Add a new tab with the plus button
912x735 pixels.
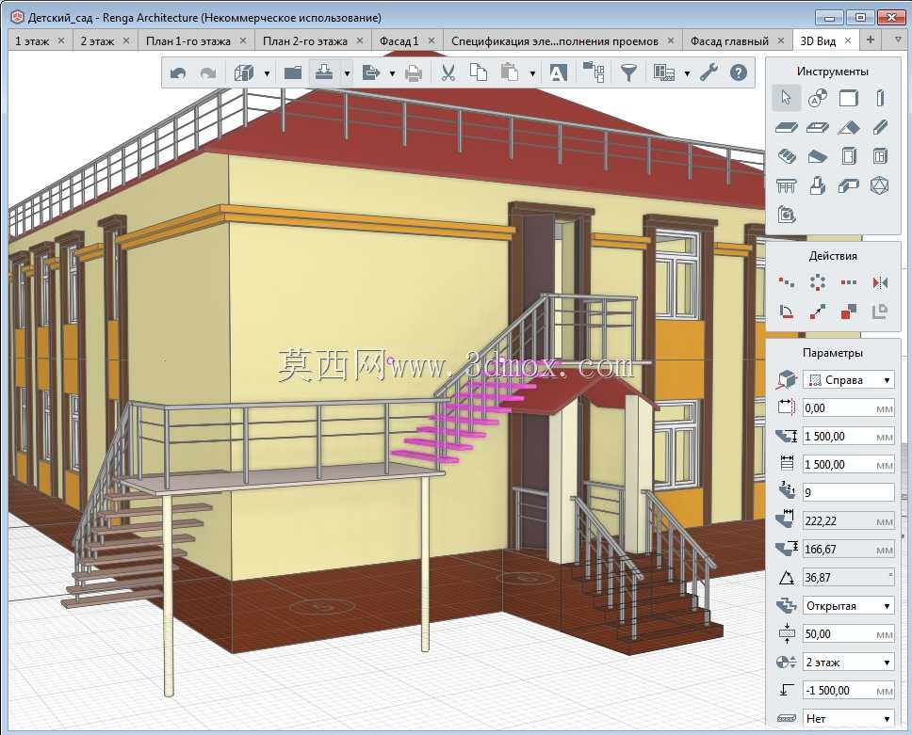click(871, 40)
